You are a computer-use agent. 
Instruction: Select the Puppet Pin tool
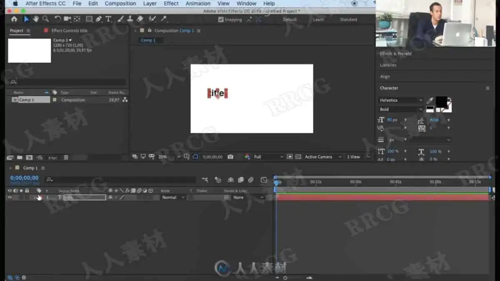(x=164, y=19)
